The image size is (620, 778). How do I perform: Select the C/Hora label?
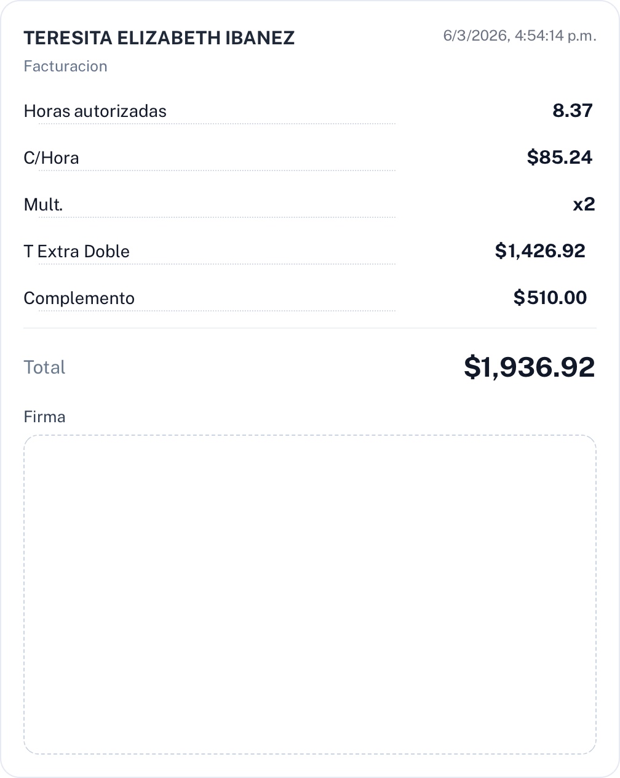tap(52, 158)
